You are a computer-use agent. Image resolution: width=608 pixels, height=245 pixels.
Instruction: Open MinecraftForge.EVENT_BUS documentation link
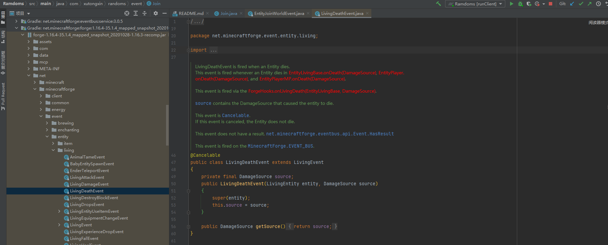(x=280, y=146)
